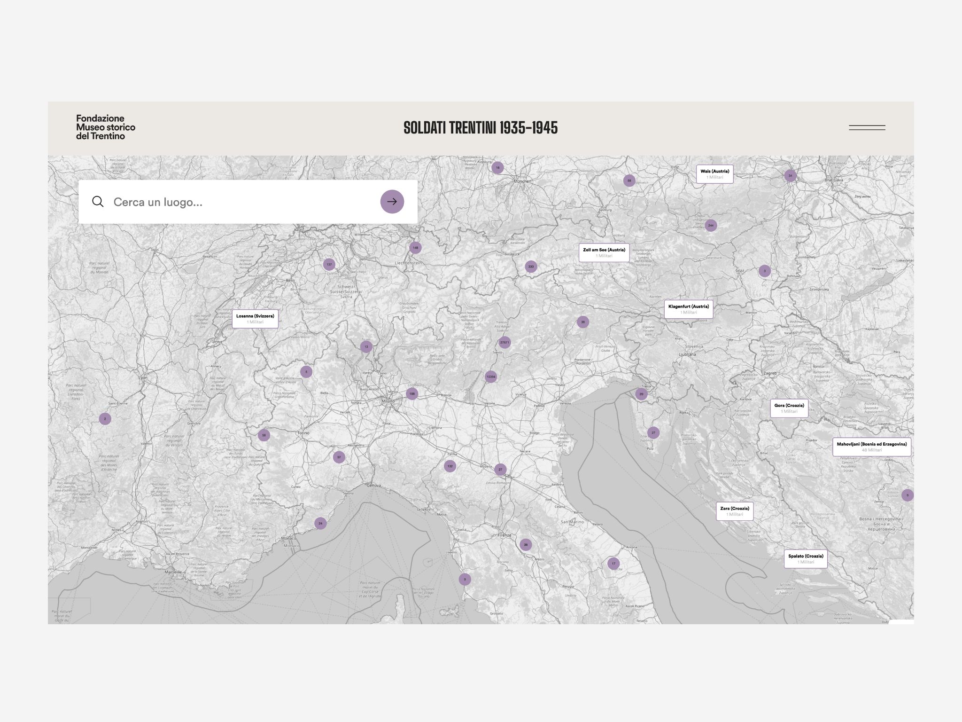Click the purple arrow search submit button

pos(392,202)
